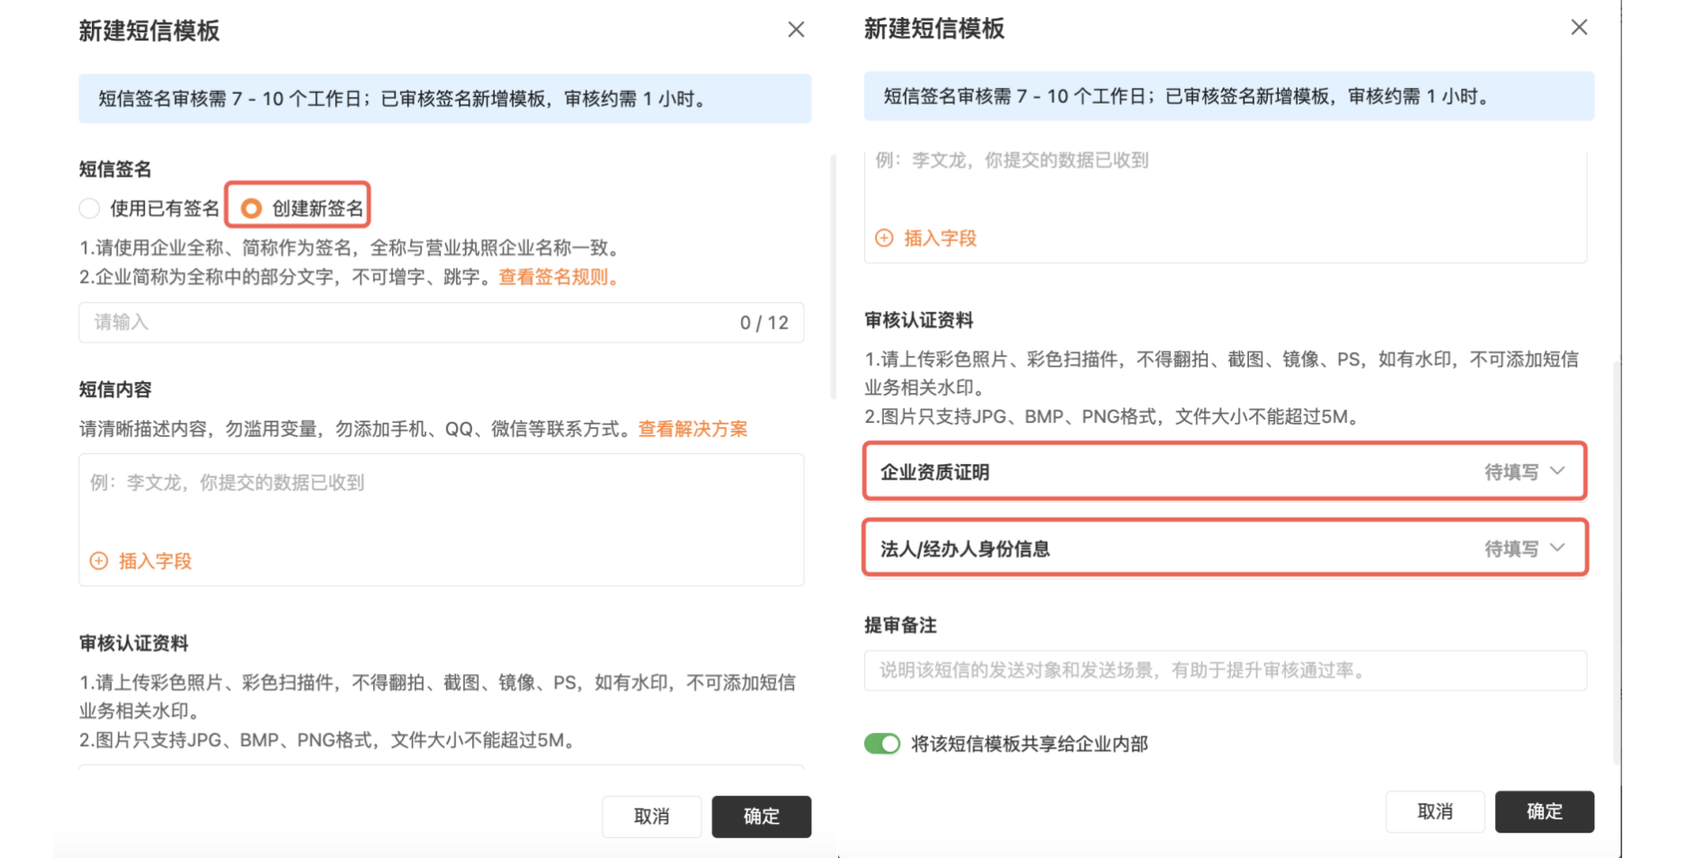Click the 待填写 status on 企业资质证明 row

pyautogui.click(x=1511, y=471)
